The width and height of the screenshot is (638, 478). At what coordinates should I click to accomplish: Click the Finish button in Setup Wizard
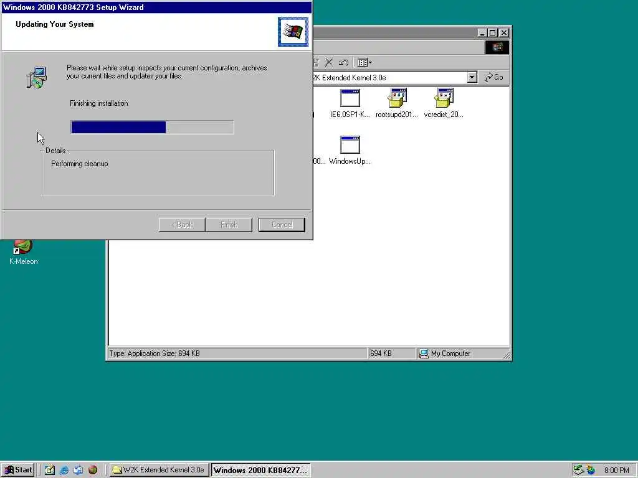229,225
